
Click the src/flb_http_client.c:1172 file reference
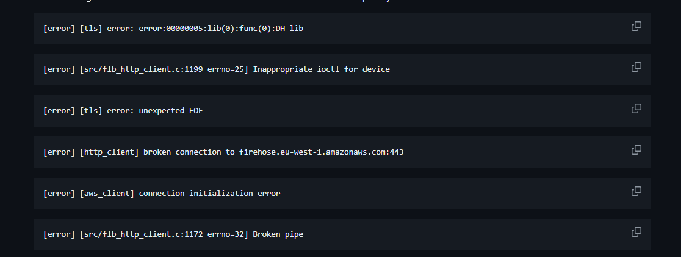143,234
